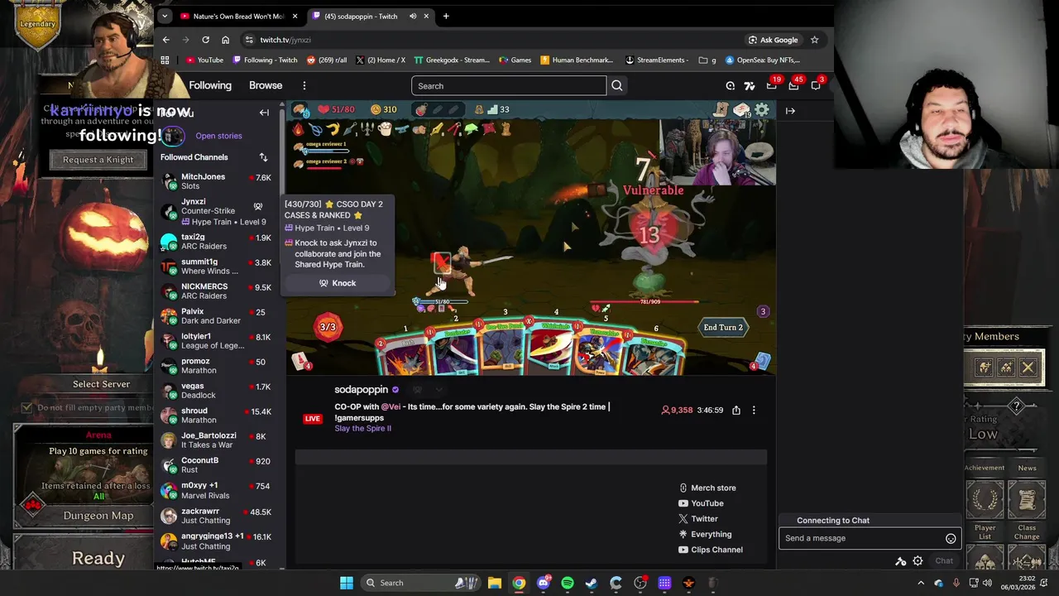Open chat settings gear icon
The image size is (1059, 596).
pos(918,561)
